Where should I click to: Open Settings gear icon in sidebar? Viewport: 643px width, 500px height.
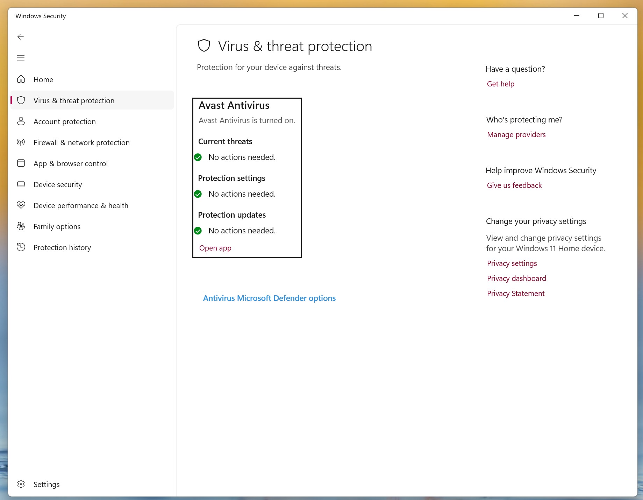pyautogui.click(x=21, y=484)
